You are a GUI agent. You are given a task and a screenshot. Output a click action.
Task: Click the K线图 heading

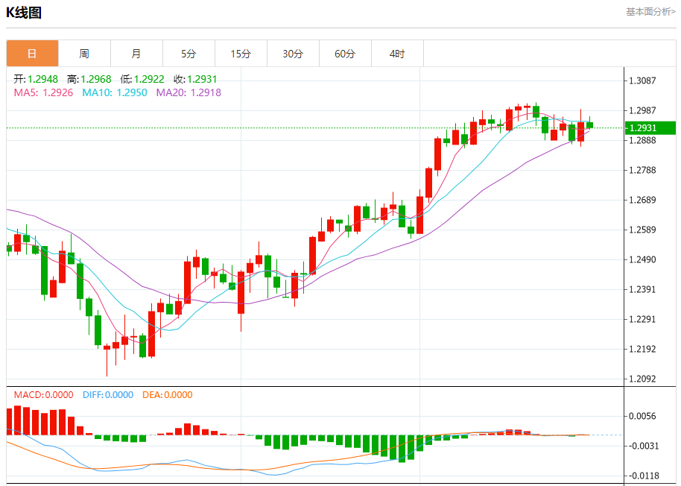[24, 13]
